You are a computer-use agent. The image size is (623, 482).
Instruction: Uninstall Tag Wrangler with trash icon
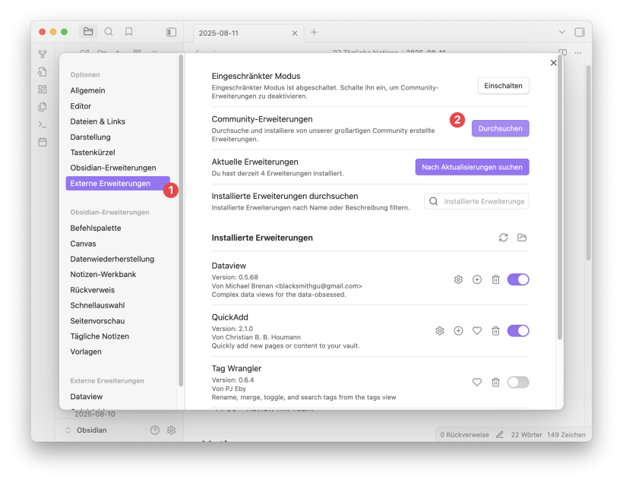[496, 383]
